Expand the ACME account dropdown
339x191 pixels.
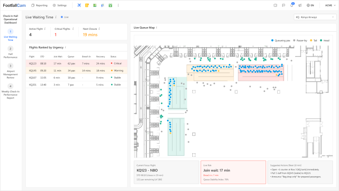[x=330, y=6]
